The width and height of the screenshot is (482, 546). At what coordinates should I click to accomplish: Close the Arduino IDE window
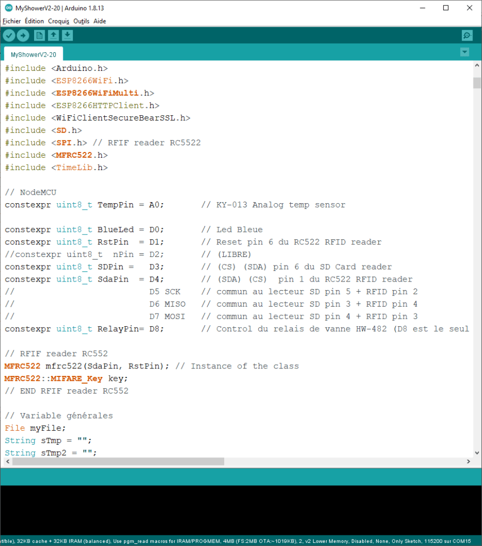click(x=469, y=7)
